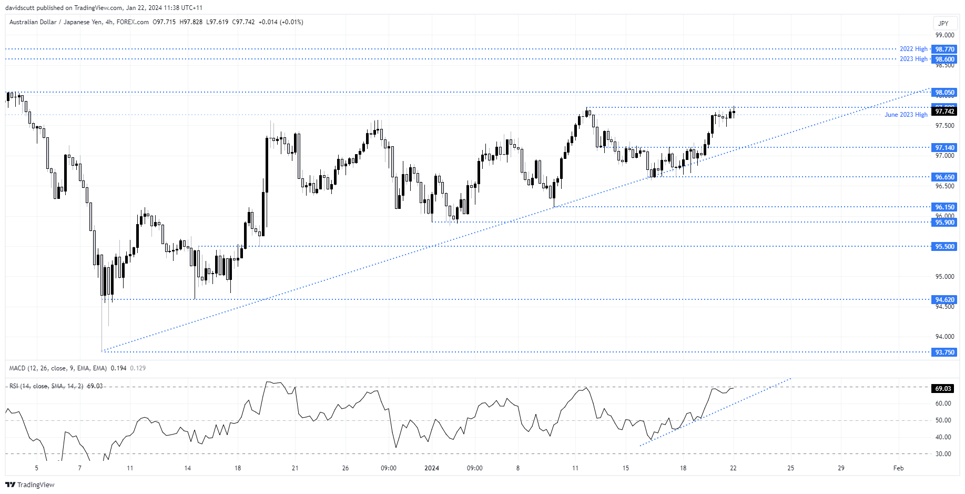965x494 pixels.
Task: Select the 98.600 price level tag
Action: (944, 59)
